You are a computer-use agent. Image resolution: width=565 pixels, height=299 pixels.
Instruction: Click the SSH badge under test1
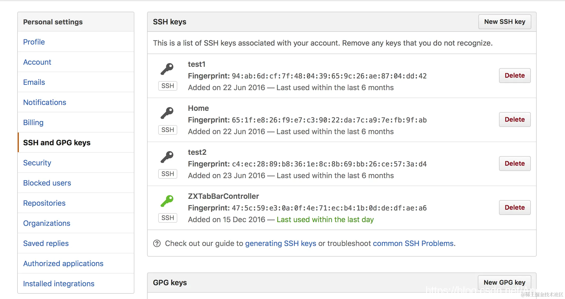coord(168,86)
